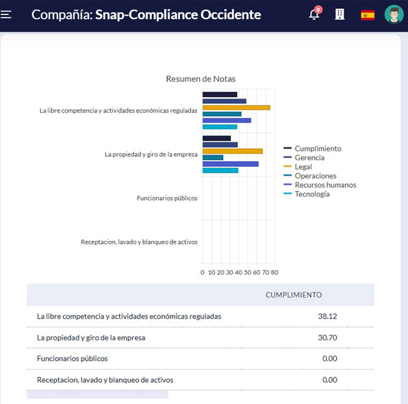Select the La libre competencia table row
Viewport: 408px width, 404px height.
click(201, 316)
